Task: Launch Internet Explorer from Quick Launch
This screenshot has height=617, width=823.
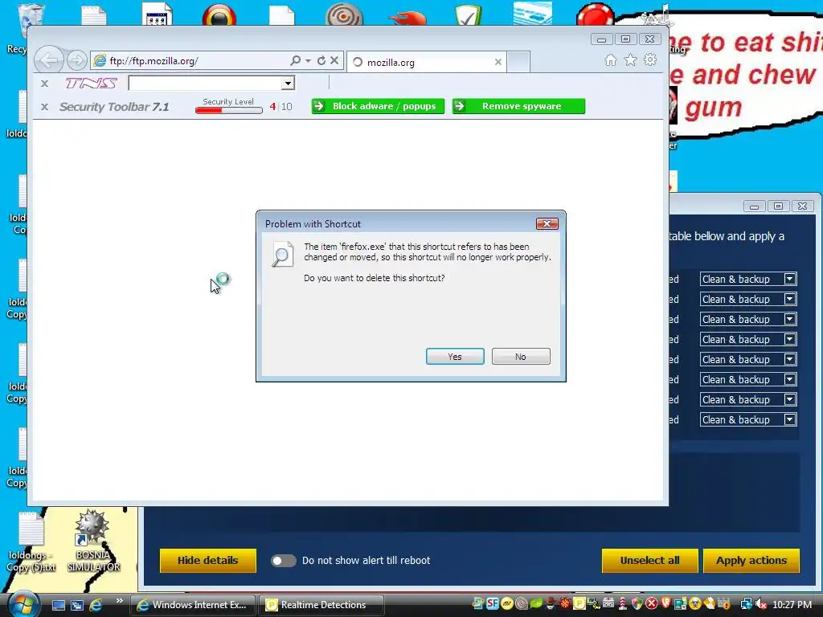Action: [x=96, y=605]
